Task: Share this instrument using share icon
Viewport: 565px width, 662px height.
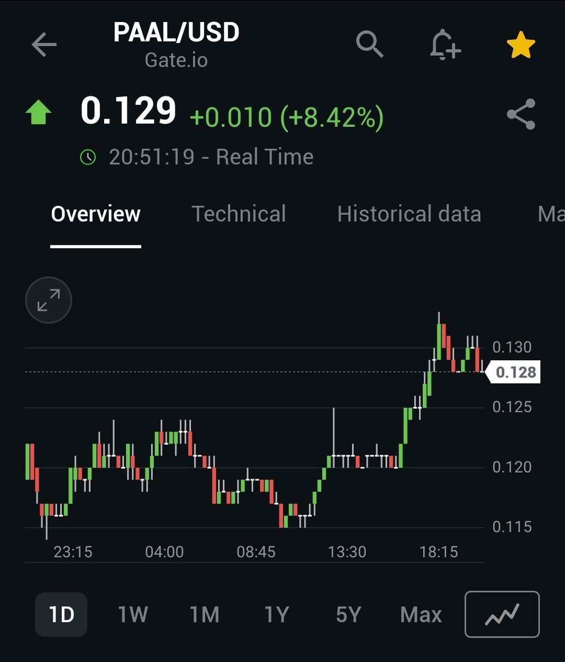Action: pyautogui.click(x=521, y=114)
